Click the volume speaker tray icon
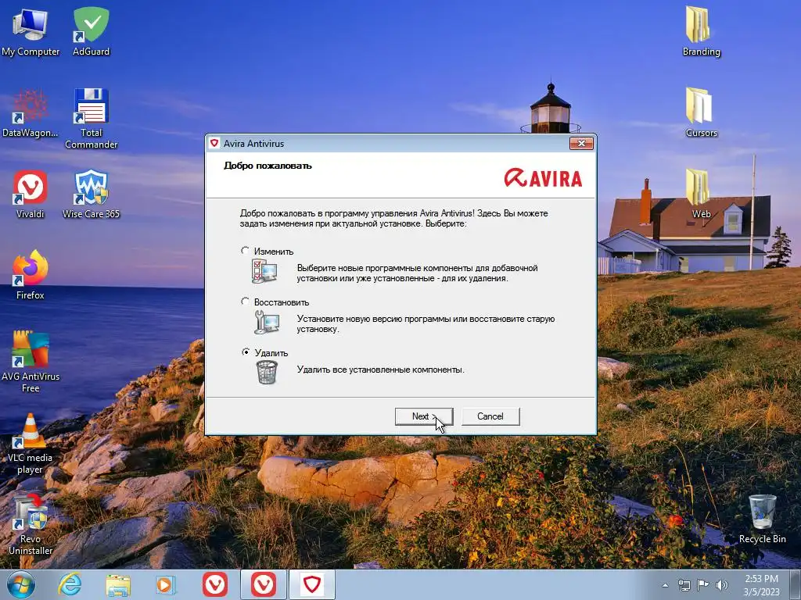 point(721,585)
